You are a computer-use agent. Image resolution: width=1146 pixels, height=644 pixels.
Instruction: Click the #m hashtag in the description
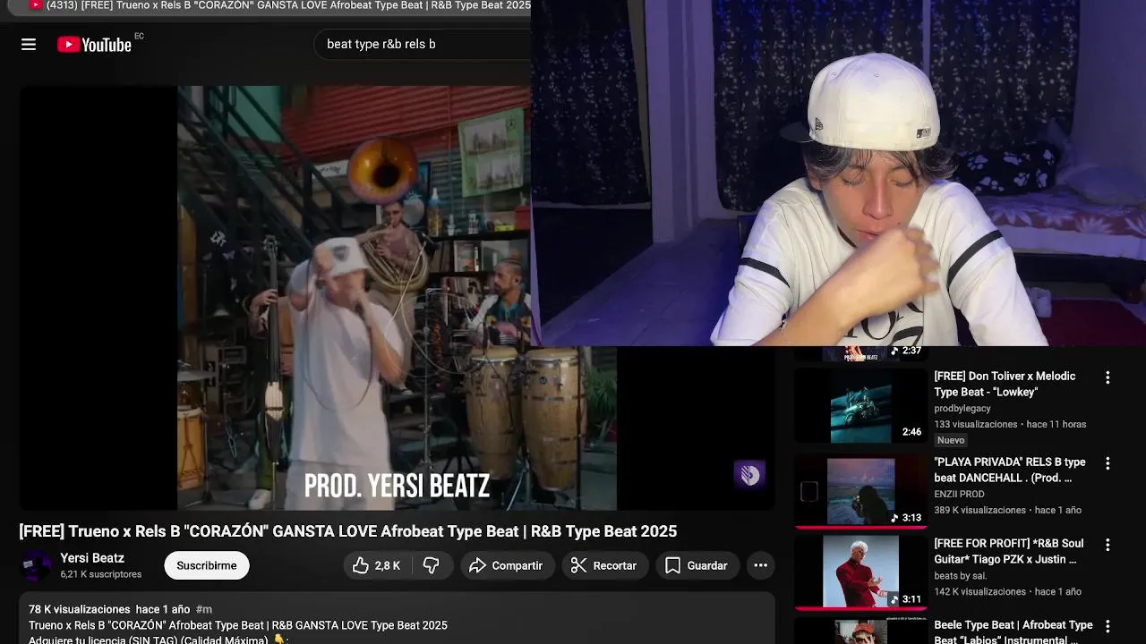coord(203,609)
